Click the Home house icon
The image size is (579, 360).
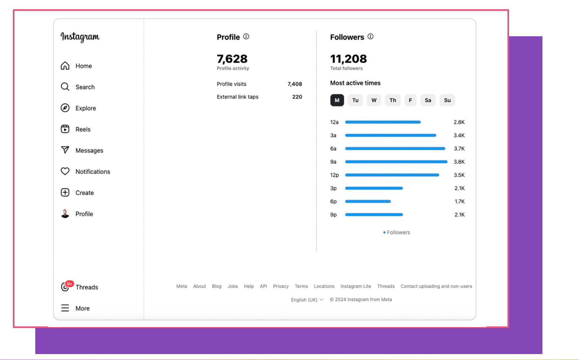coord(65,66)
